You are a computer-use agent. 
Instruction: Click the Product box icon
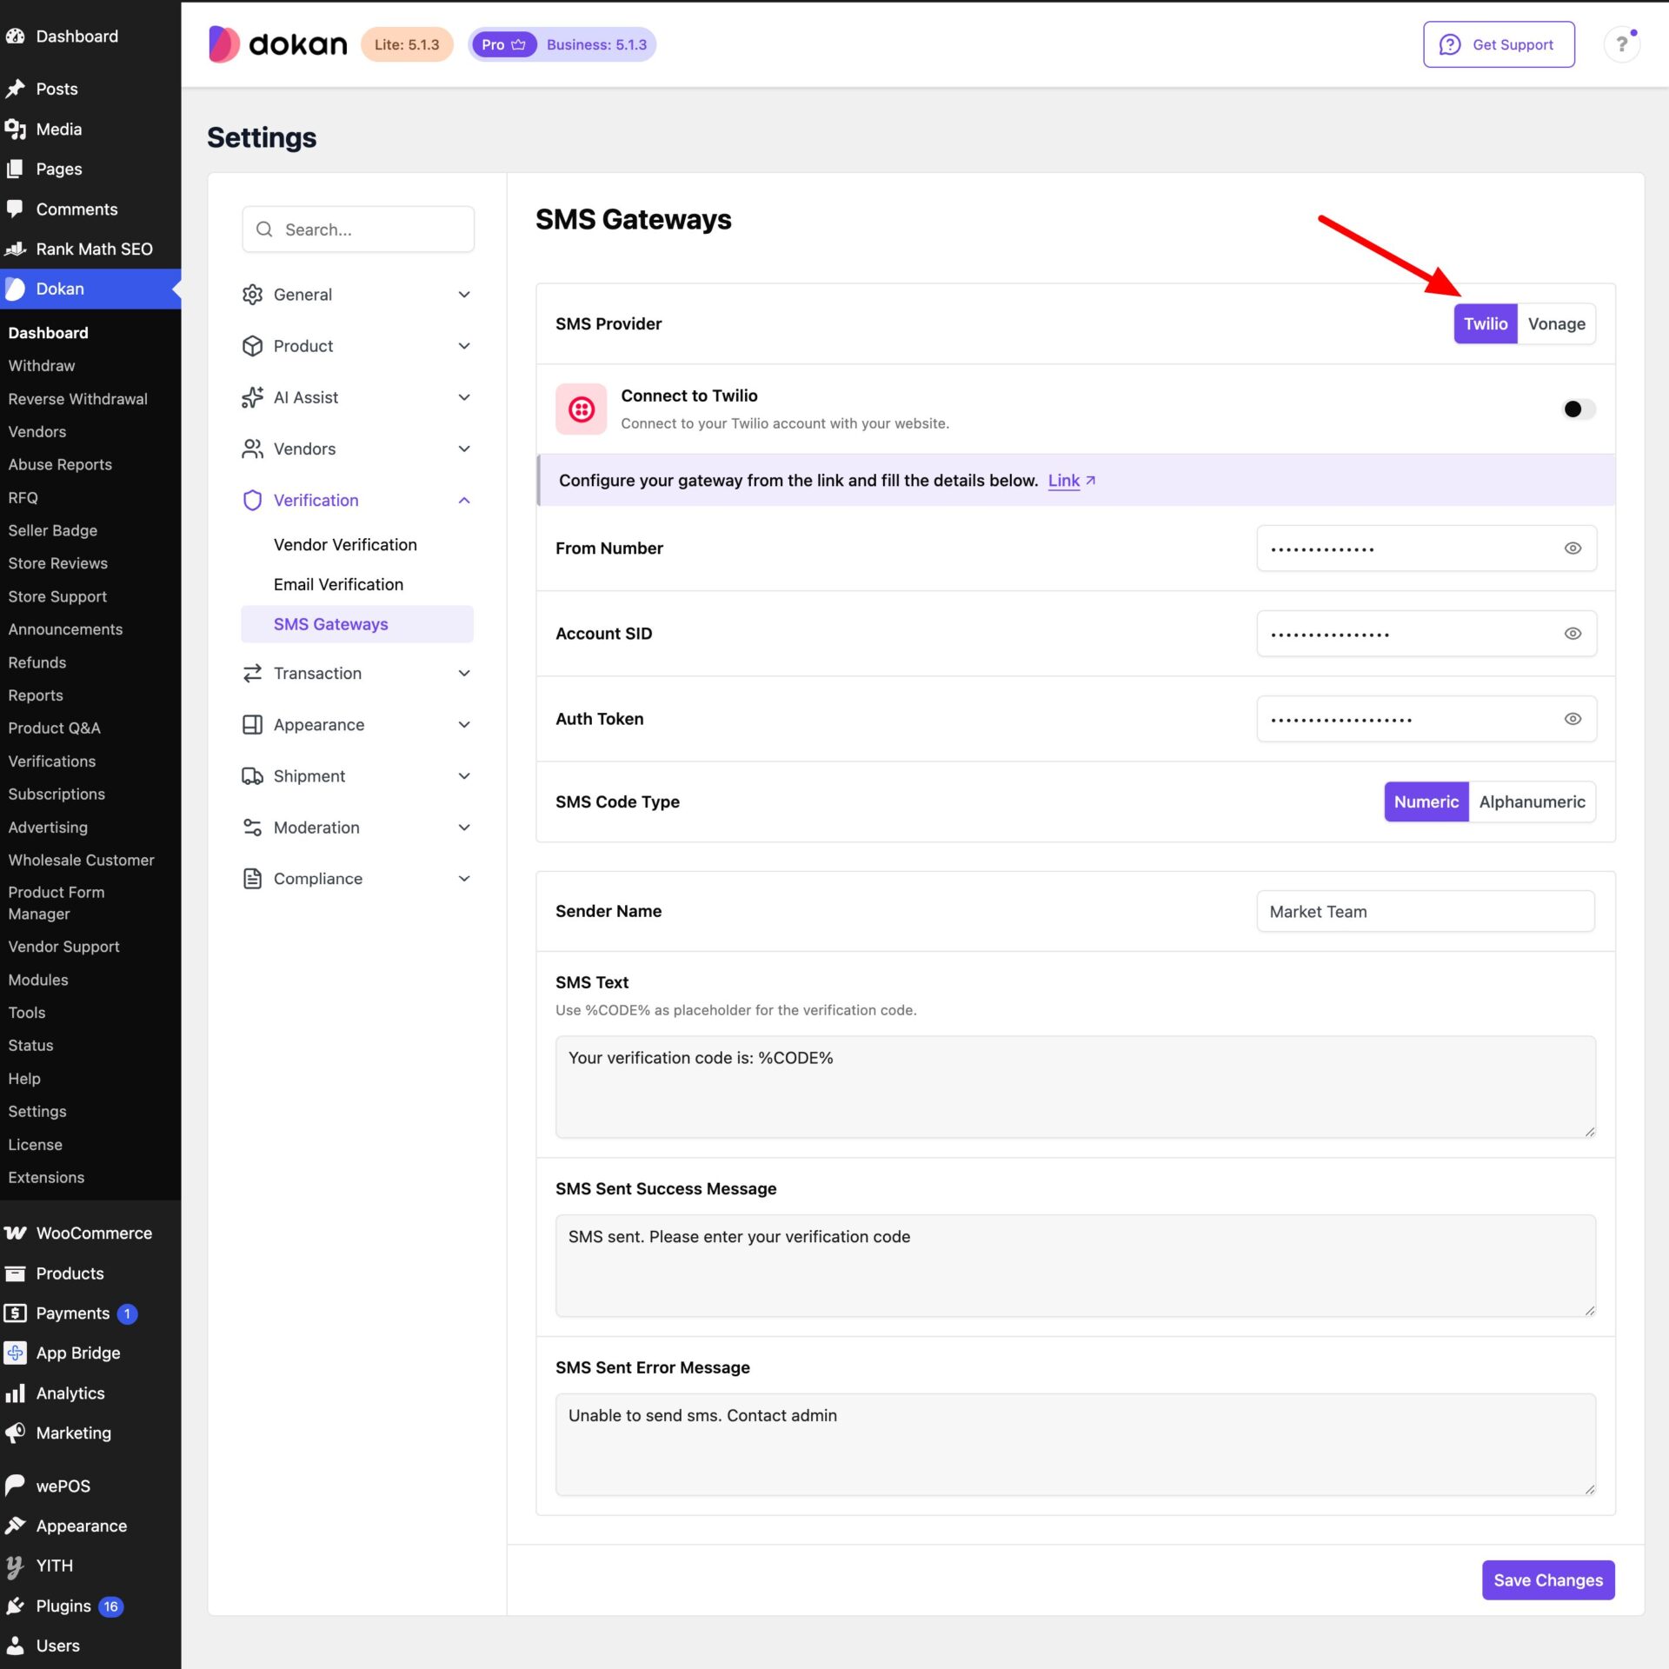tap(252, 346)
